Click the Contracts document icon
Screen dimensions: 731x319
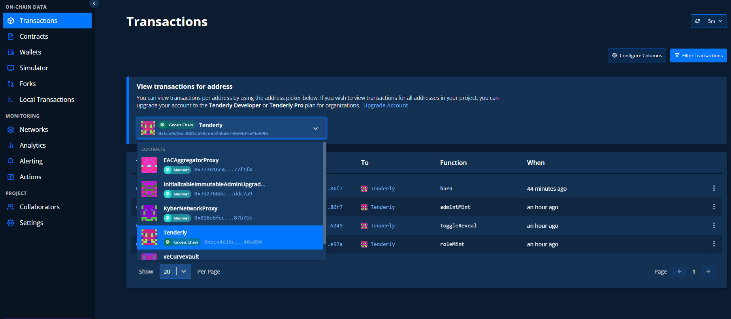coord(11,36)
